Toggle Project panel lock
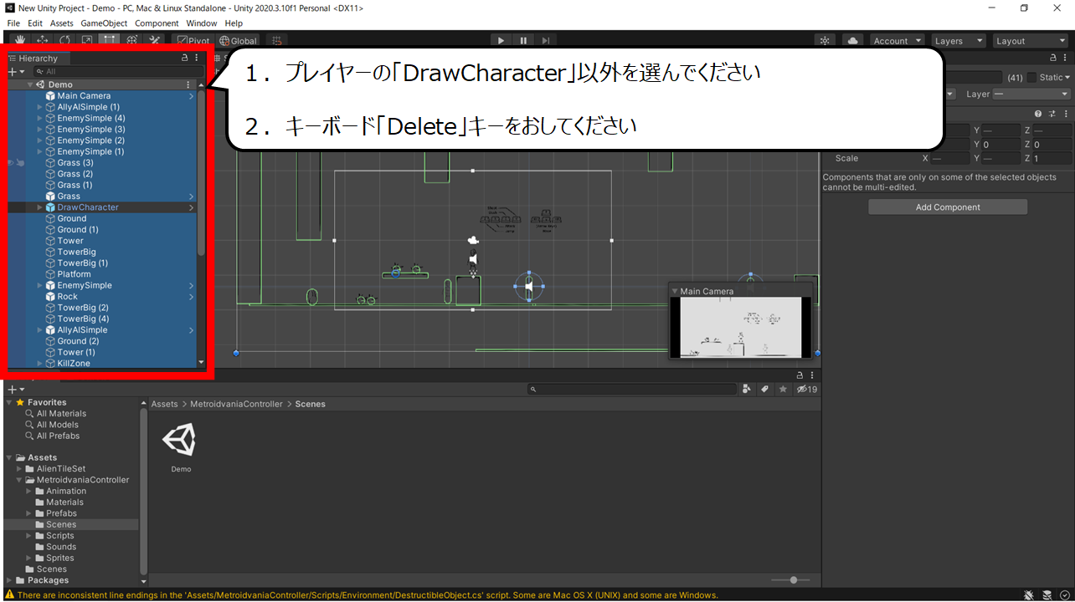The height and width of the screenshot is (602, 1075). (x=800, y=375)
